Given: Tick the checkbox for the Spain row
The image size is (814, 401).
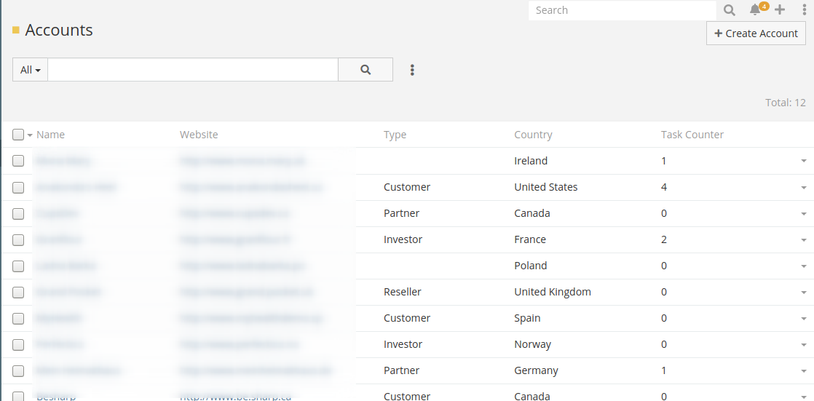Looking at the screenshot, I should (18, 318).
